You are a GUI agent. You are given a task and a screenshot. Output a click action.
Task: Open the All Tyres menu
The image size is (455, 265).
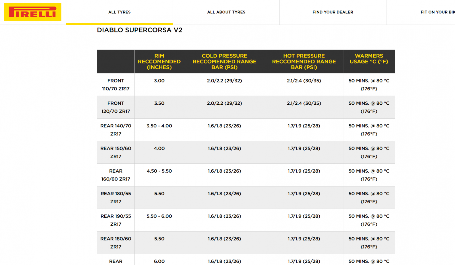[119, 12]
